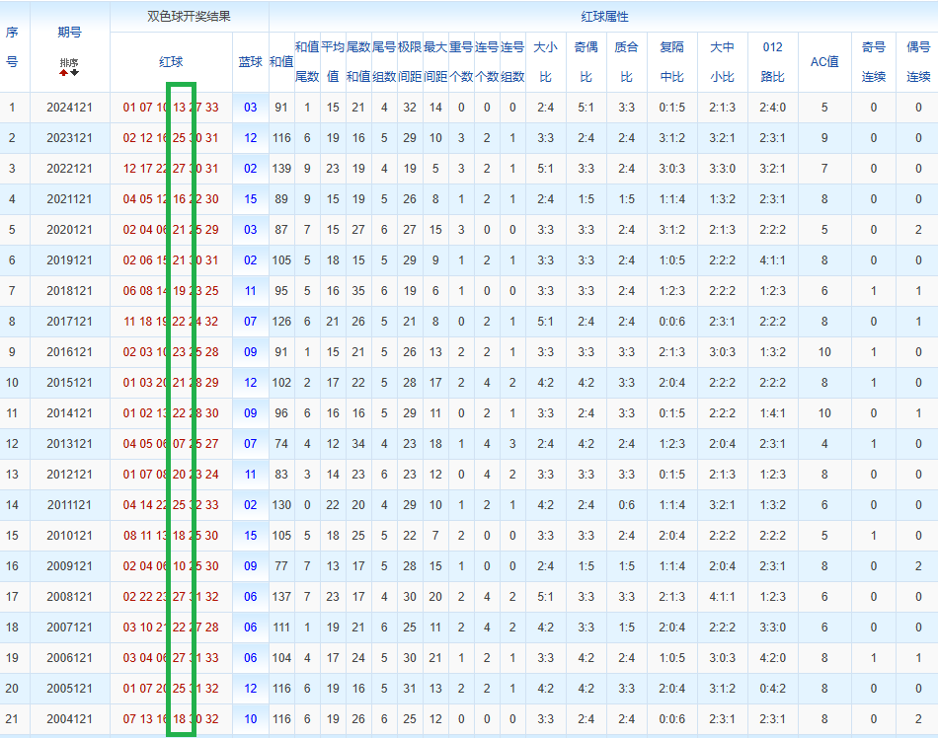The width and height of the screenshot is (938, 738).
Task: Click the 奇偶比 column header
Action: (x=586, y=61)
